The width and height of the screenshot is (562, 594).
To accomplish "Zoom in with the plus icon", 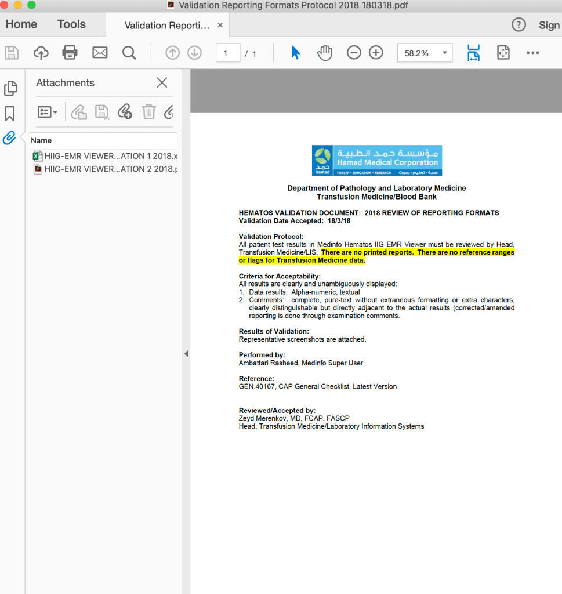I will tap(376, 53).
